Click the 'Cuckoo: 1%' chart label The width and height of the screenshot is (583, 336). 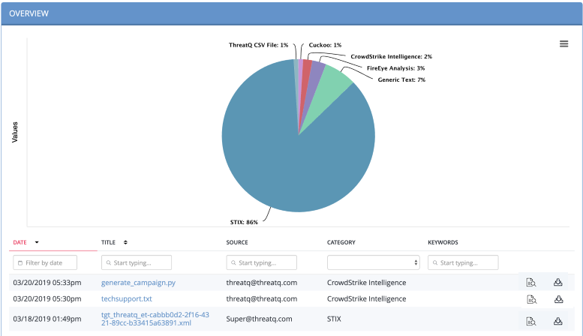(325, 45)
